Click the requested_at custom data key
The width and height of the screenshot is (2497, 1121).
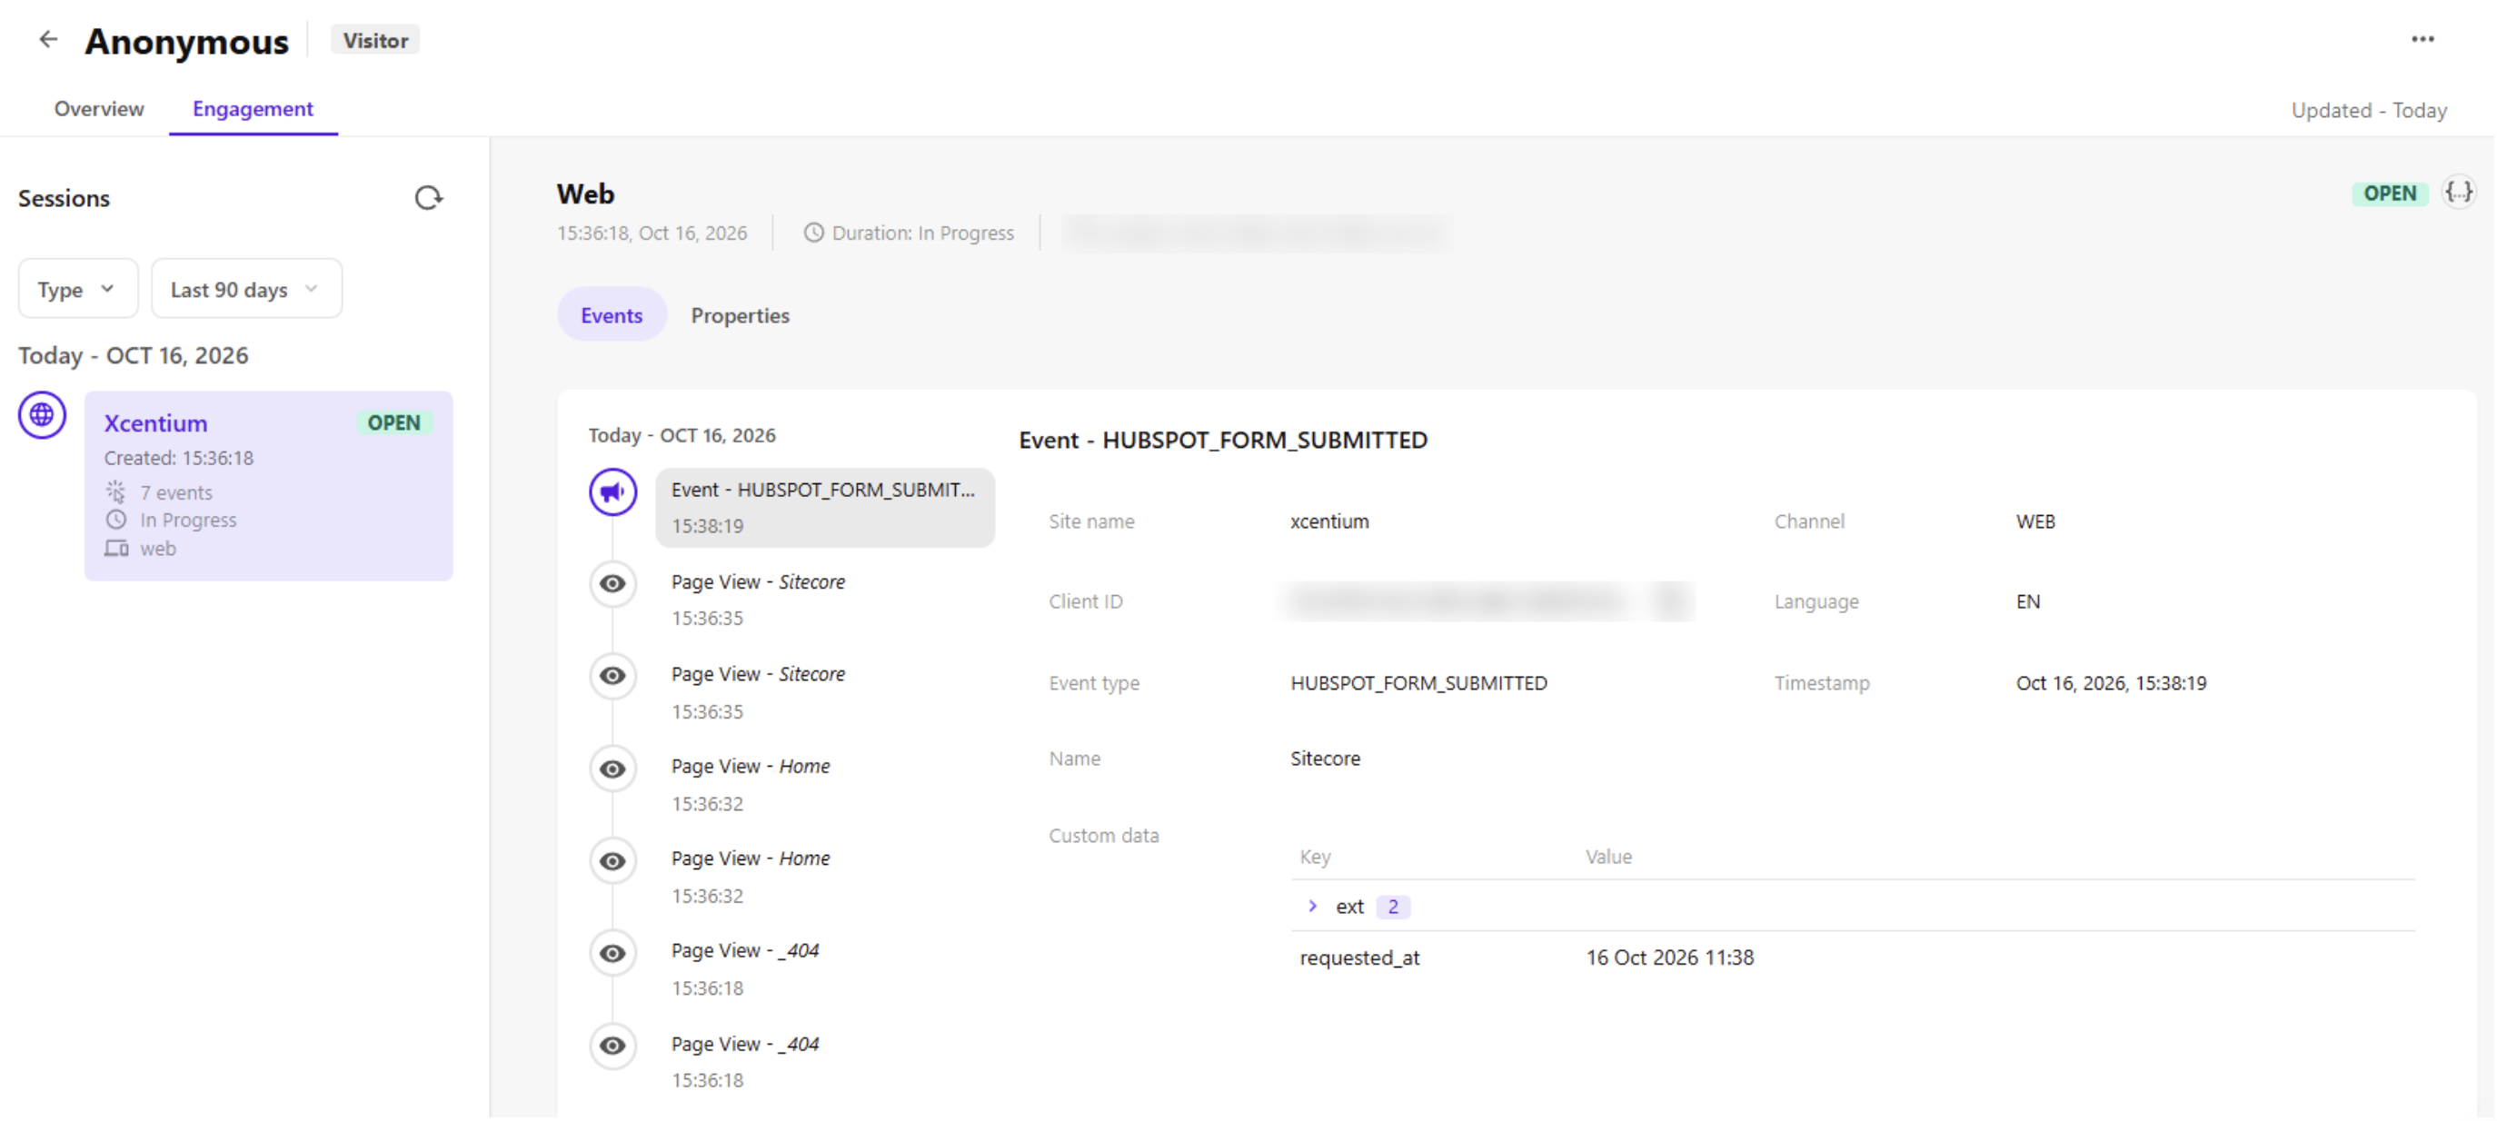[1360, 958]
